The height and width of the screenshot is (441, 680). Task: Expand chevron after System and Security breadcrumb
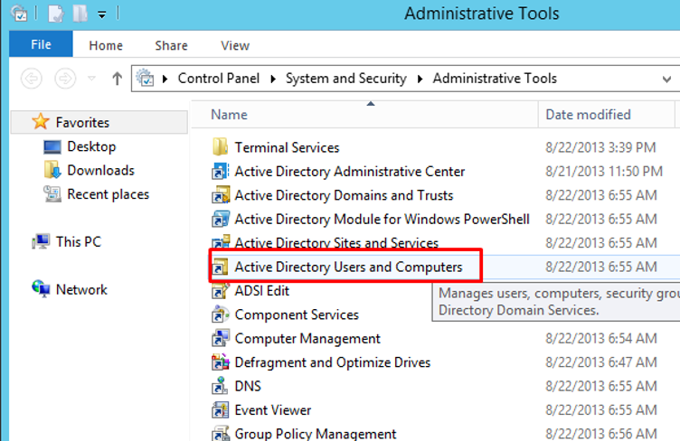[x=420, y=79]
